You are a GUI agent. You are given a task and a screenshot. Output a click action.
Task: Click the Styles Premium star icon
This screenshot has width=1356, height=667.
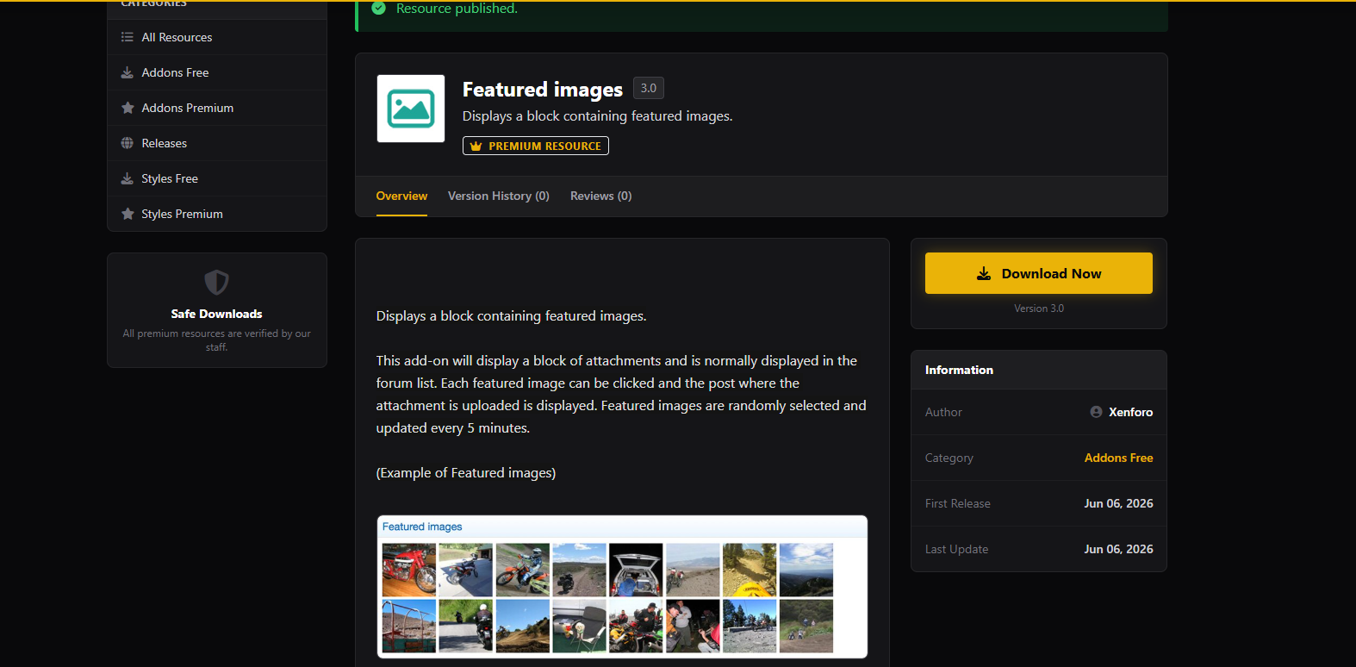point(128,214)
